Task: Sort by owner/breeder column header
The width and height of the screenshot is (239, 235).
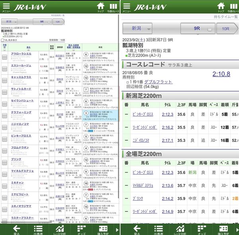Action: [73, 46]
